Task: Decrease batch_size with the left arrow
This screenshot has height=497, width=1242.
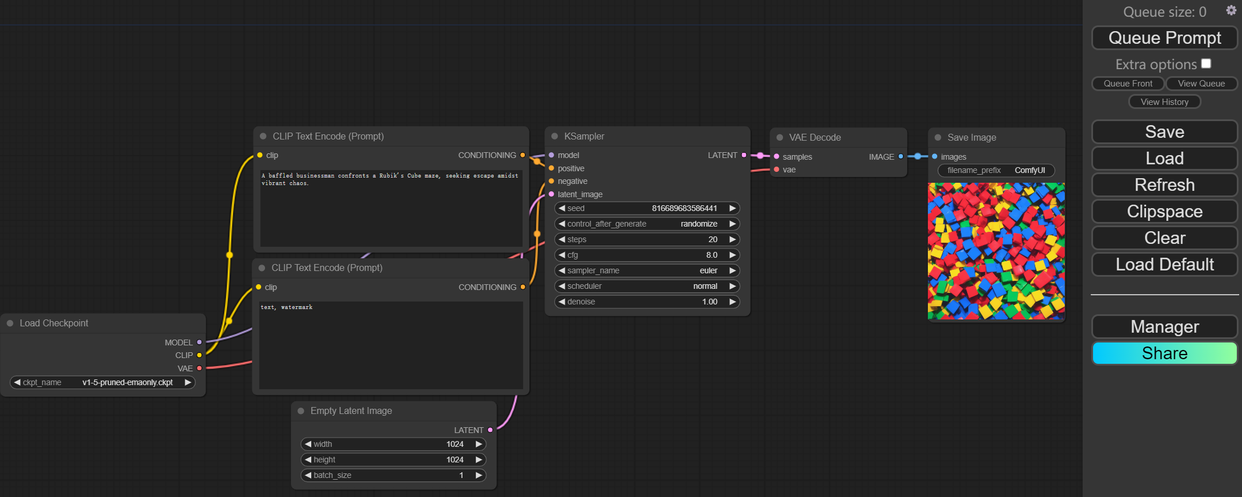Action: (x=308, y=475)
